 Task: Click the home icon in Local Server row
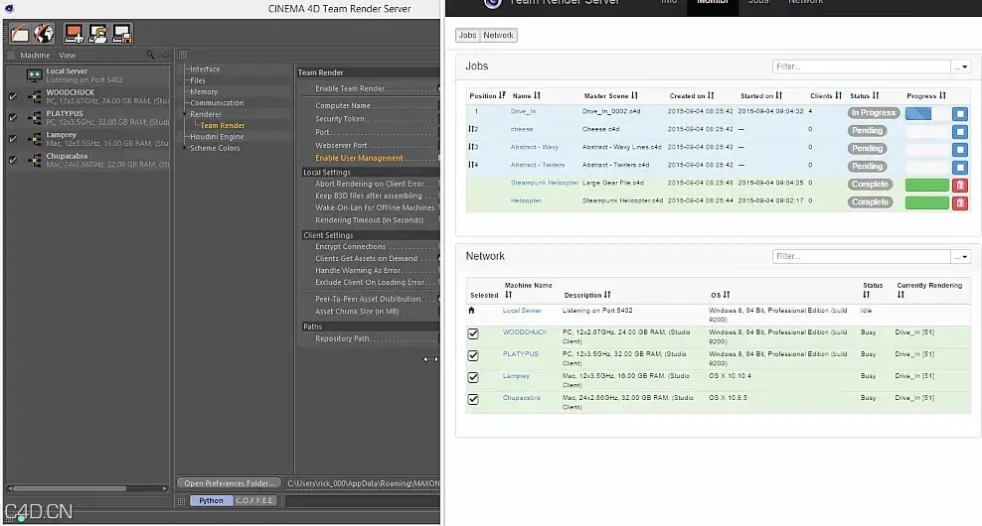tap(471, 311)
